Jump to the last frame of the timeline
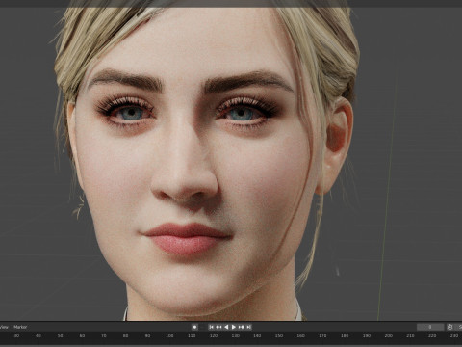The image size is (462, 347). [x=248, y=327]
